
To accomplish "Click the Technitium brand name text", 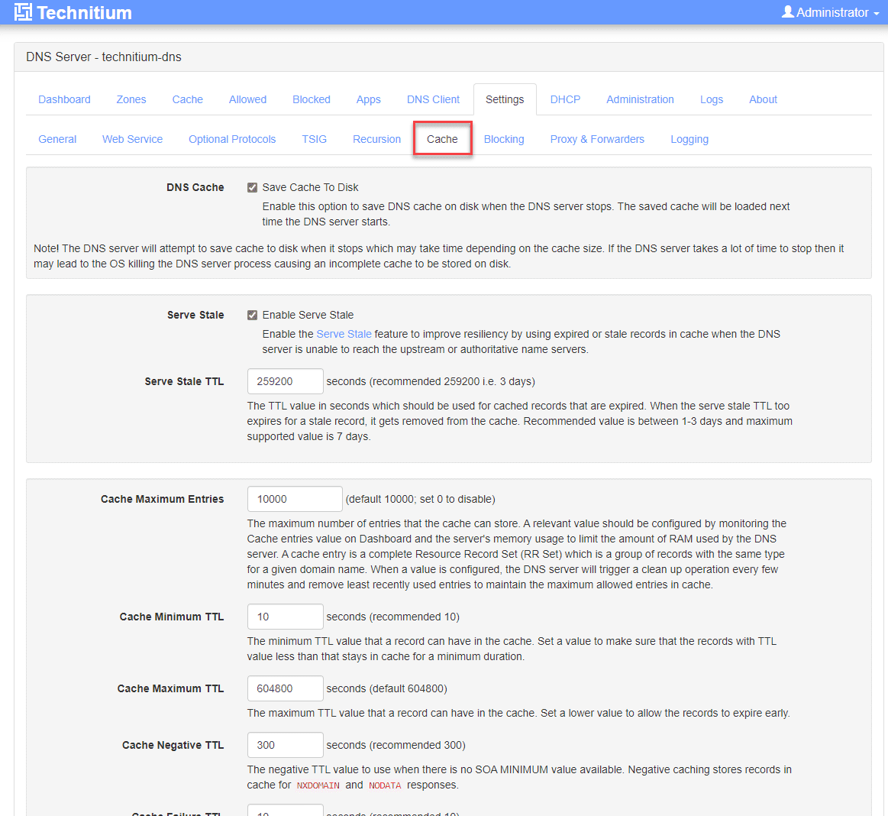I will click(x=85, y=12).
